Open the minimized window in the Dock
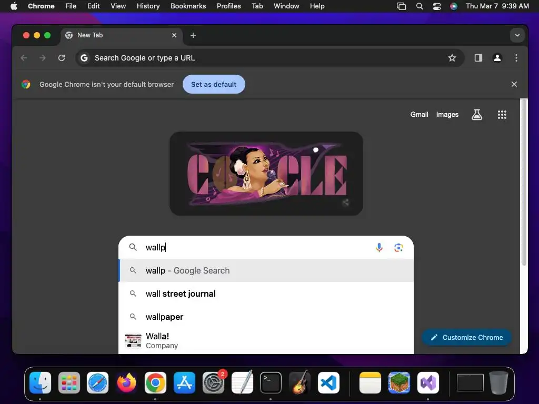This screenshot has height=404, width=539. point(470,383)
